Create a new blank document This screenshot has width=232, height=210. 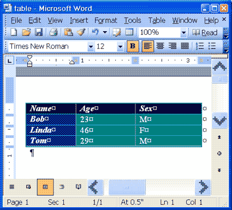point(14,32)
